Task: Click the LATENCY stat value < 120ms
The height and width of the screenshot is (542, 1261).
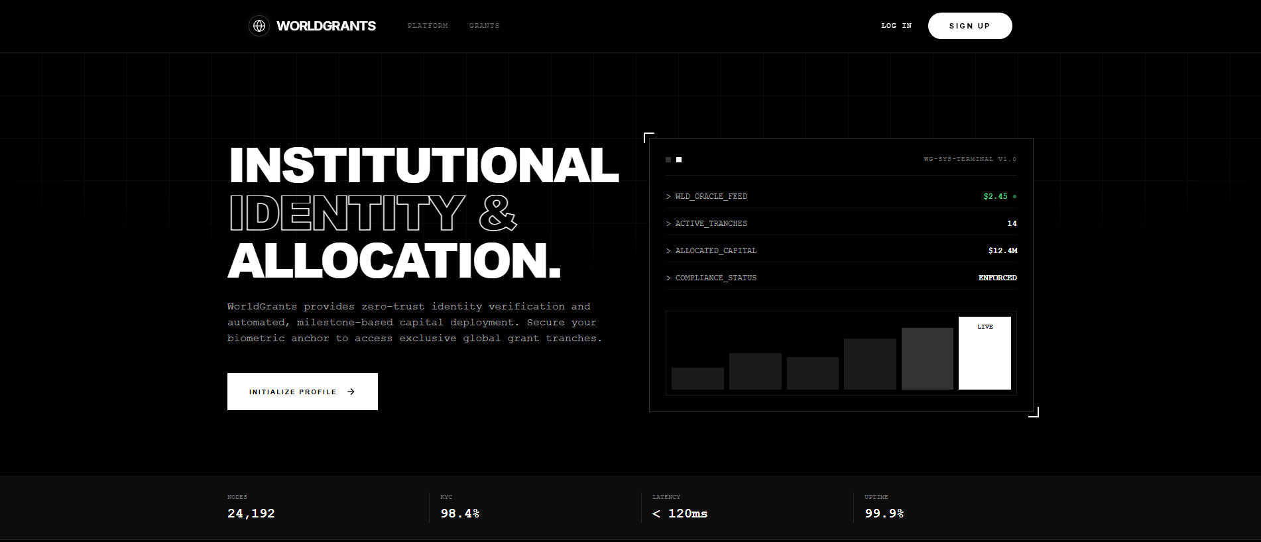Action: tap(680, 514)
